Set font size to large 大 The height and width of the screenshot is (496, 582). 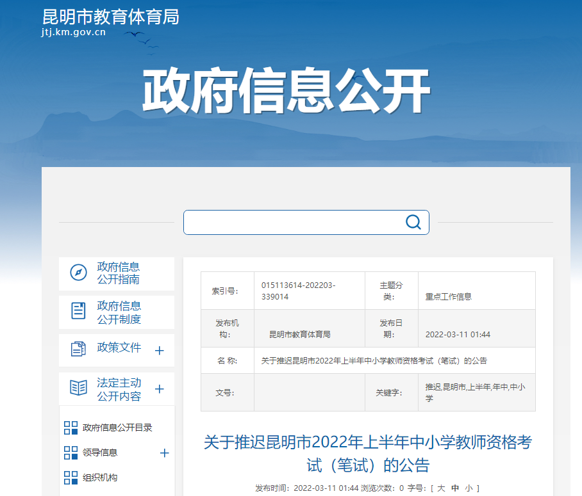point(441,488)
